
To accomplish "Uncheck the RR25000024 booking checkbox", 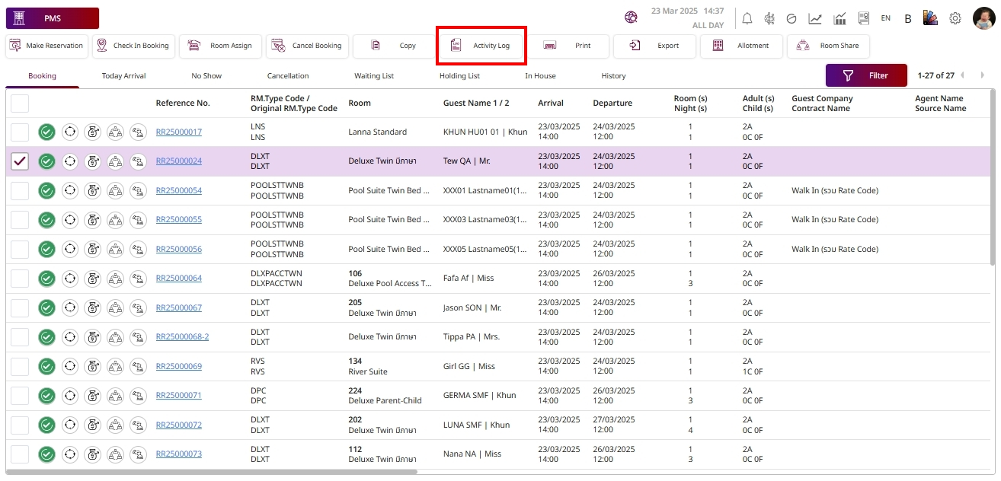I will click(20, 161).
